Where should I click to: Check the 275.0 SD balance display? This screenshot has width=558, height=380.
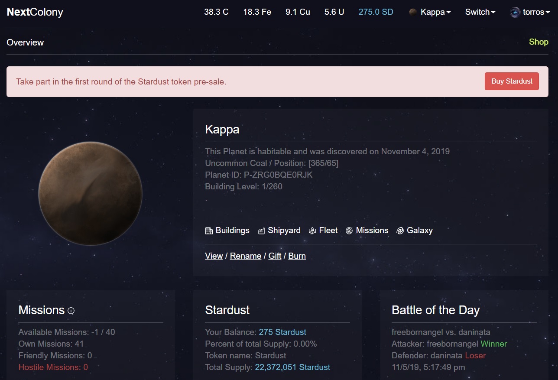click(x=376, y=12)
